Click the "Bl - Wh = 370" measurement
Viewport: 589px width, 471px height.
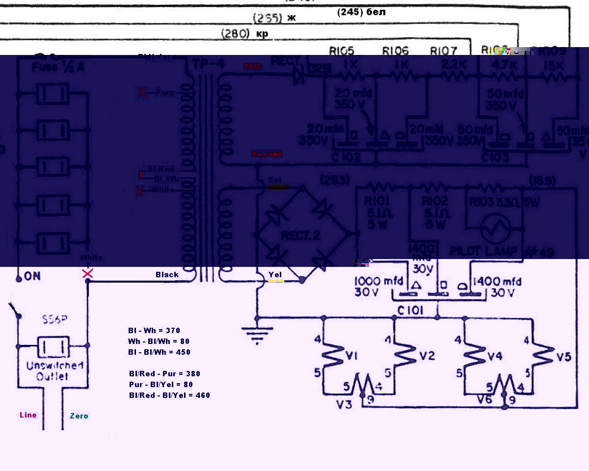[154, 331]
